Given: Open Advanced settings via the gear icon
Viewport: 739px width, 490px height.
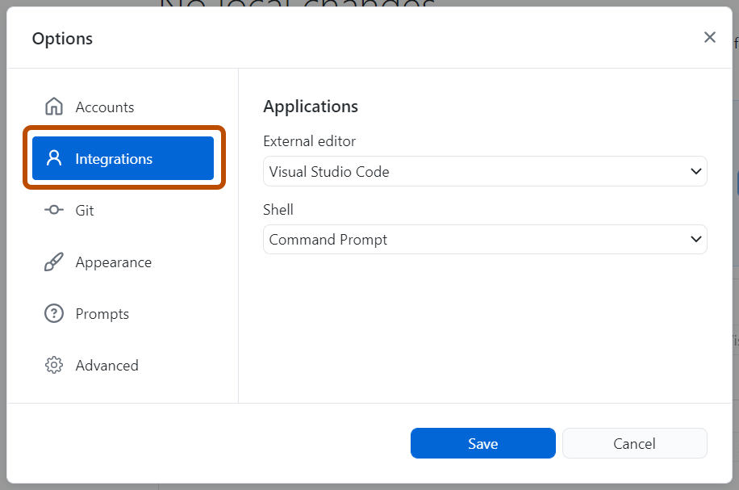Looking at the screenshot, I should pyautogui.click(x=53, y=365).
